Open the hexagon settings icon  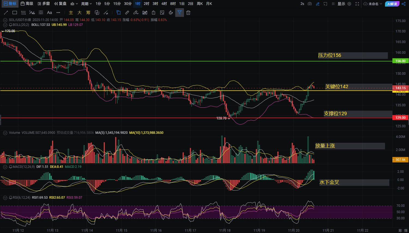349,4
